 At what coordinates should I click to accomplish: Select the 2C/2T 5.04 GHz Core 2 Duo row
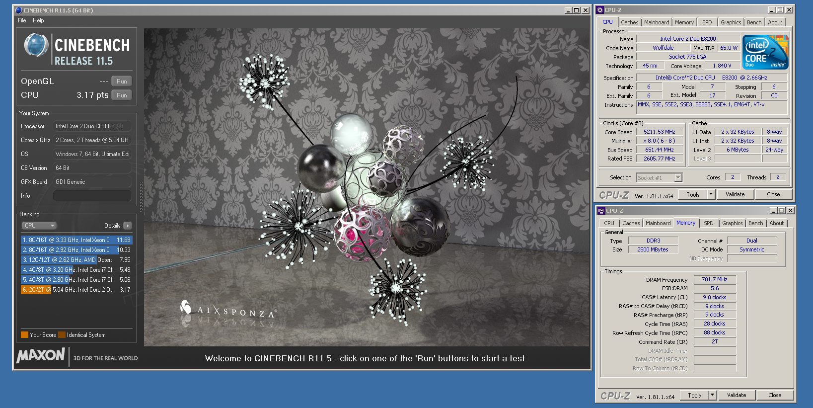pyautogui.click(x=76, y=290)
